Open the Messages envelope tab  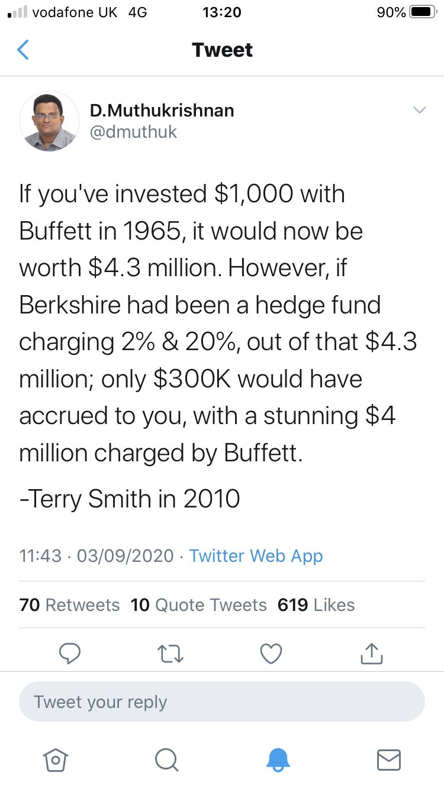[x=389, y=759]
